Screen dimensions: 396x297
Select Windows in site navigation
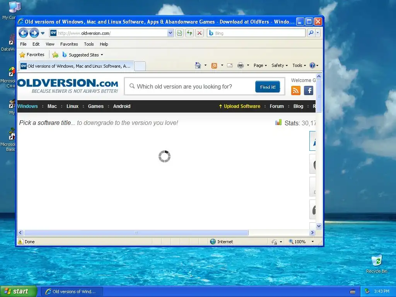click(x=27, y=106)
